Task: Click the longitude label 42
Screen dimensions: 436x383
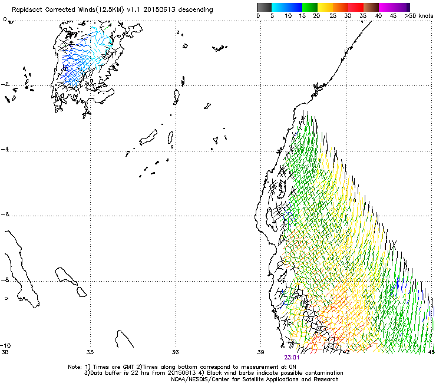Action: pyautogui.click(x=346, y=352)
